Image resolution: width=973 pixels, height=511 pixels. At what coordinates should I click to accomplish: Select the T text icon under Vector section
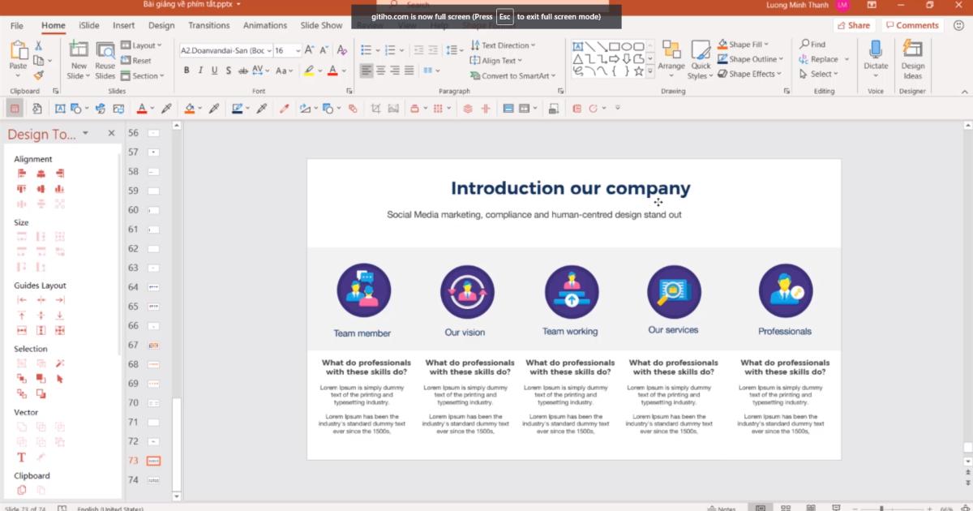click(21, 457)
